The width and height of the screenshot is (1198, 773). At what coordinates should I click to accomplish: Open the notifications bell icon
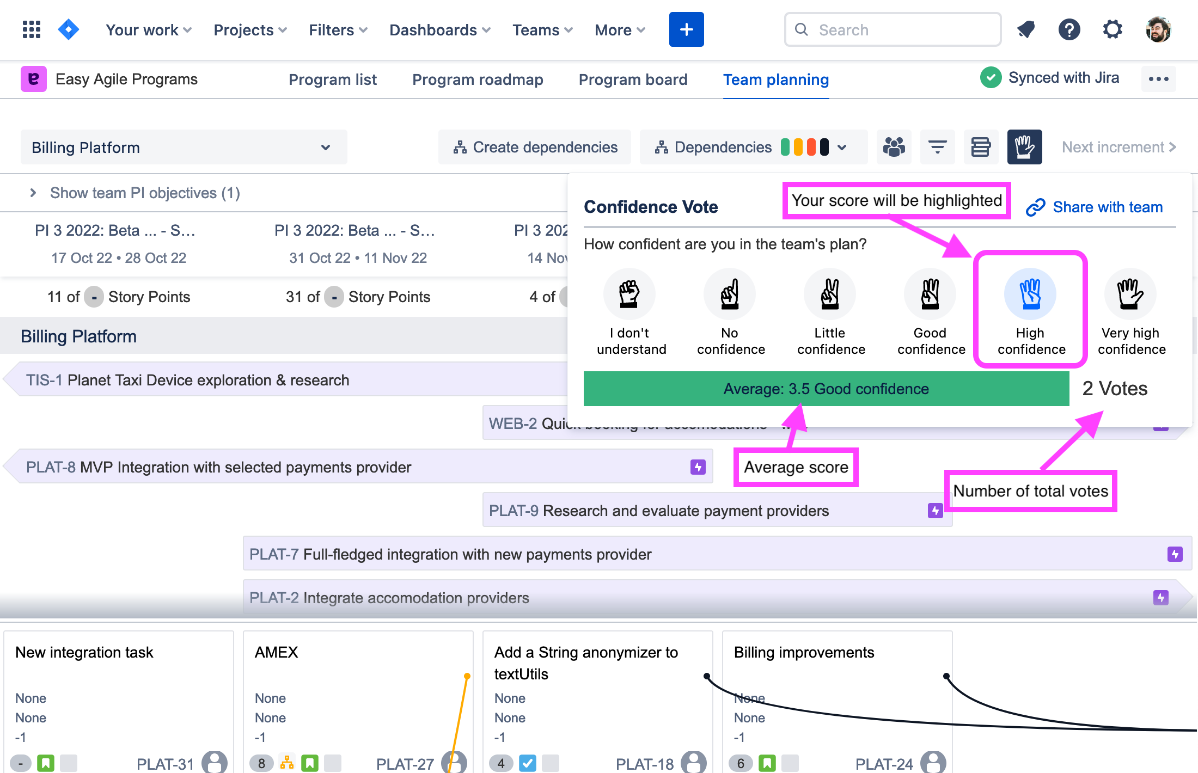1026,29
